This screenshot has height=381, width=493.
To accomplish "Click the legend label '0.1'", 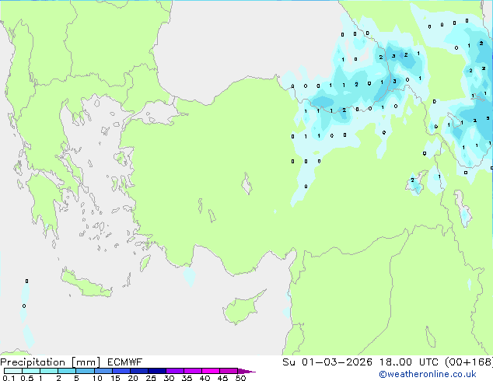I will pyautogui.click(x=9, y=378).
